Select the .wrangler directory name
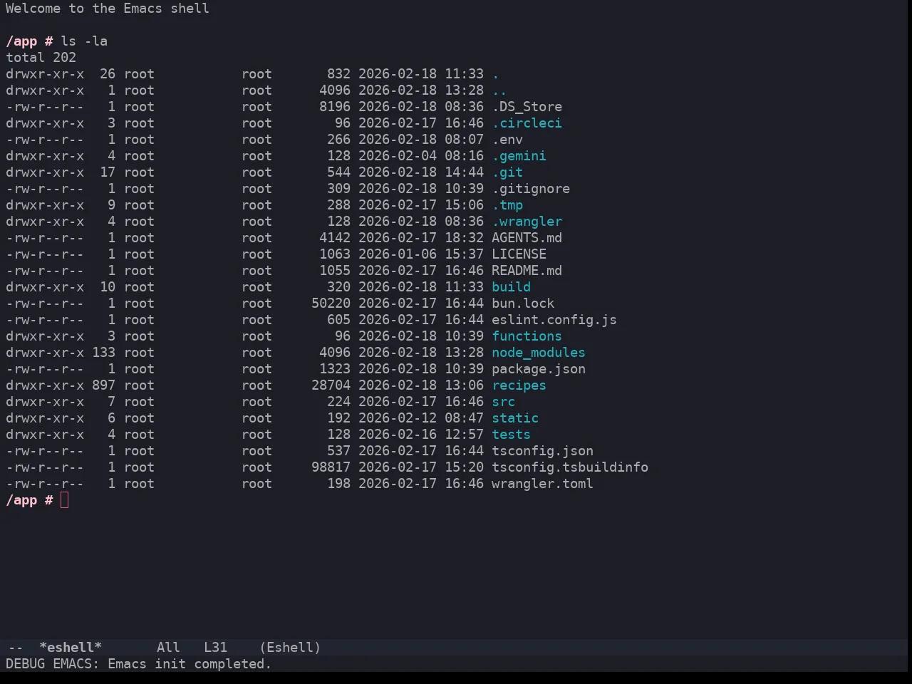The width and height of the screenshot is (912, 684). point(527,222)
